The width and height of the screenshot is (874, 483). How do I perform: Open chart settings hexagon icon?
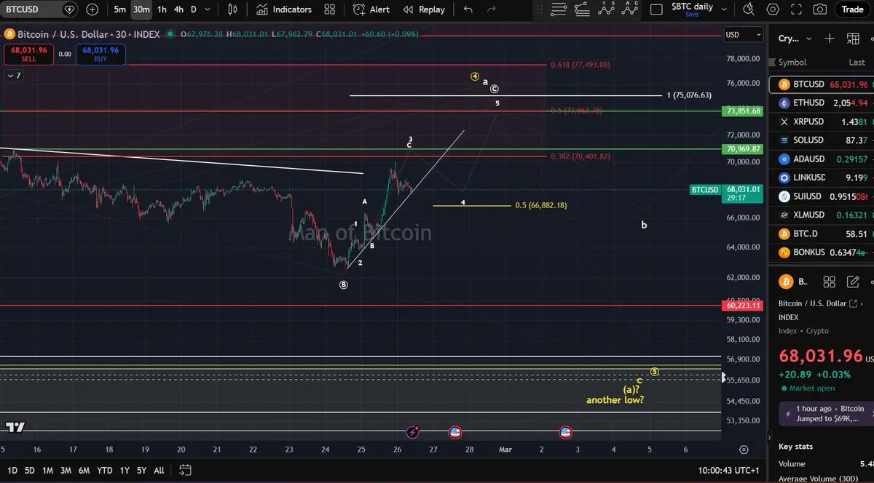(773, 9)
